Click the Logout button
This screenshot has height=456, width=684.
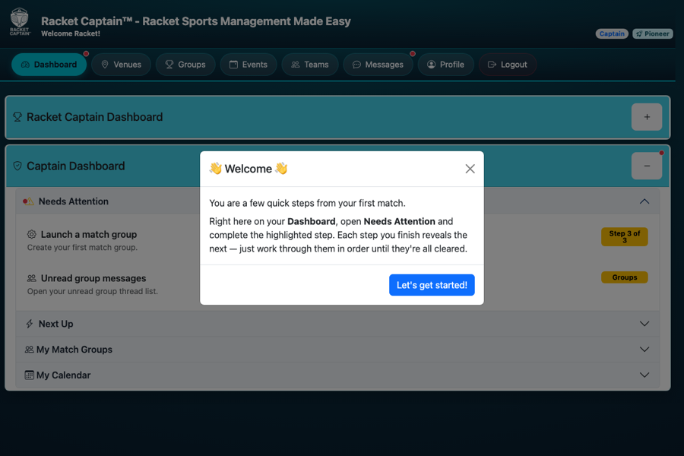[508, 65]
